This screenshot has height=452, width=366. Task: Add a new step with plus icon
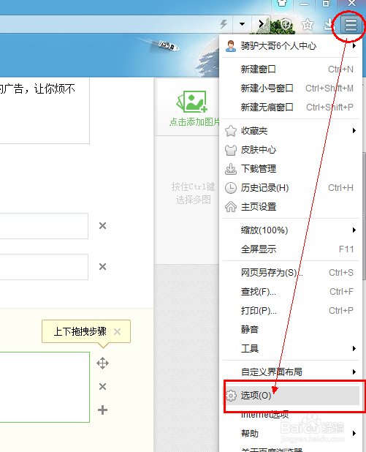102,410
